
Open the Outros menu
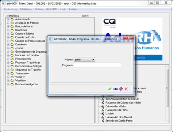point(39,9)
